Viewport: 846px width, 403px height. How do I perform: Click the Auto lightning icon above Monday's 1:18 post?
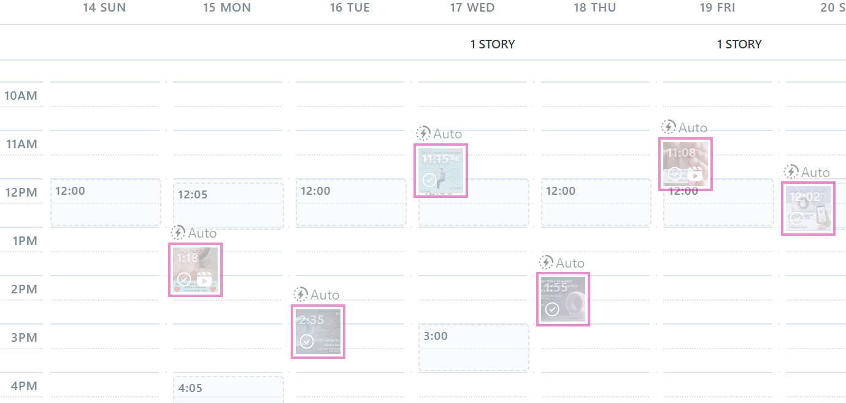(178, 233)
